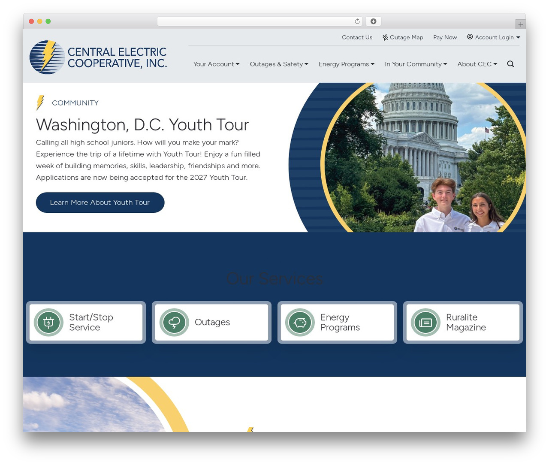This screenshot has height=465, width=549.
Task: Expand the Outages & Safety menu
Action: click(279, 64)
